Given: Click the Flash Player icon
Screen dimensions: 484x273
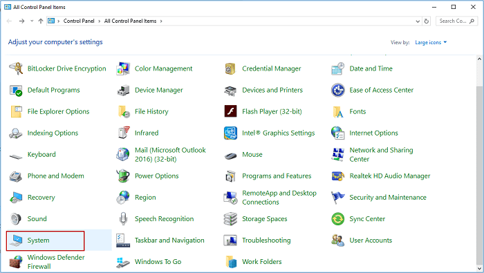Looking at the screenshot, I should (x=230, y=111).
